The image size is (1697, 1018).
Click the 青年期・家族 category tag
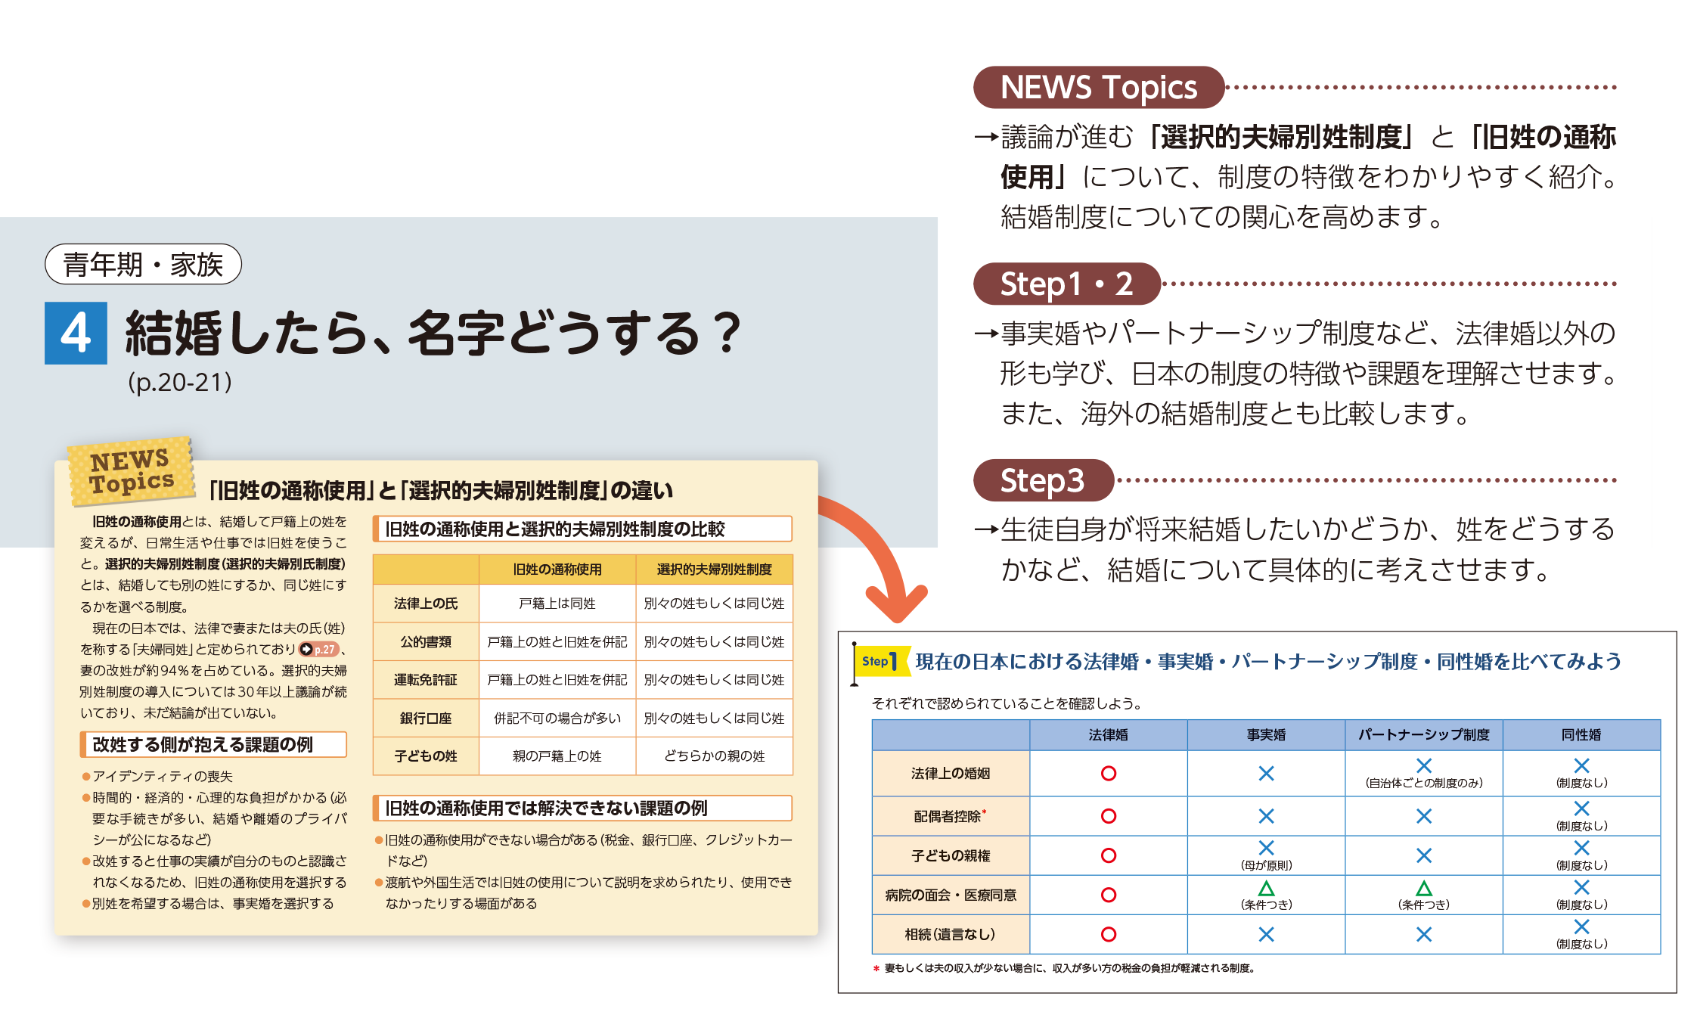click(143, 264)
